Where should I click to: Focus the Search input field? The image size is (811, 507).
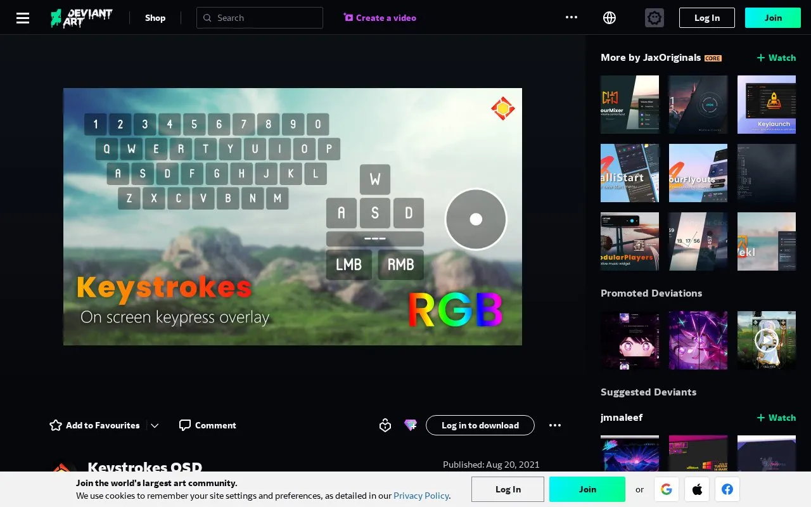point(260,18)
